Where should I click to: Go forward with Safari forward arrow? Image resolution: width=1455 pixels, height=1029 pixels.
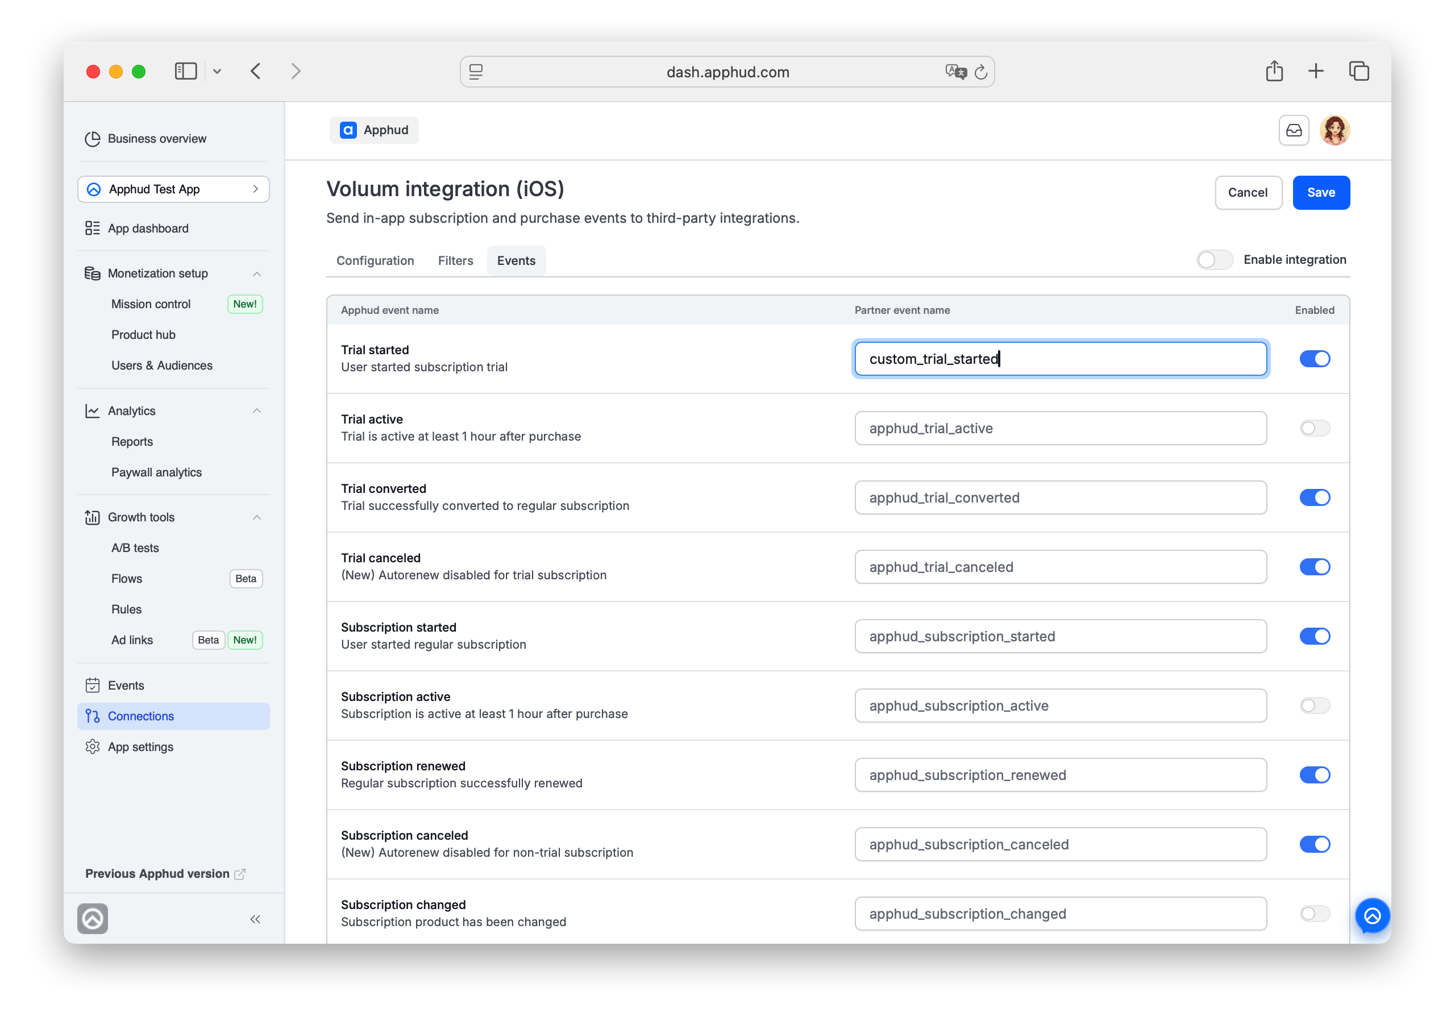tap(296, 71)
